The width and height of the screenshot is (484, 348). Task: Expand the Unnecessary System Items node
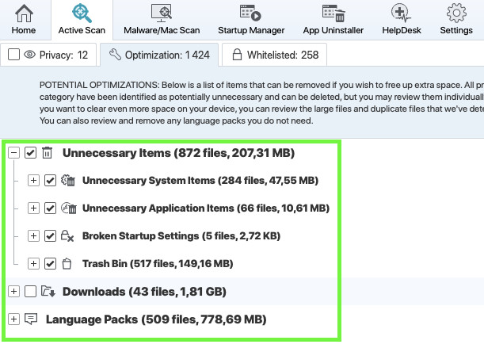[x=33, y=180]
